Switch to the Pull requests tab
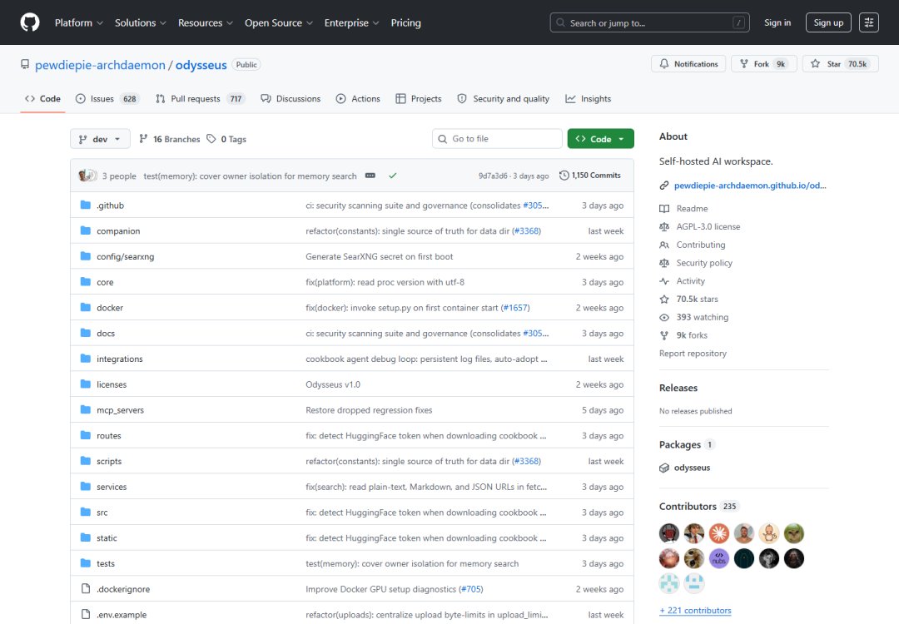899x624 pixels. (x=201, y=98)
